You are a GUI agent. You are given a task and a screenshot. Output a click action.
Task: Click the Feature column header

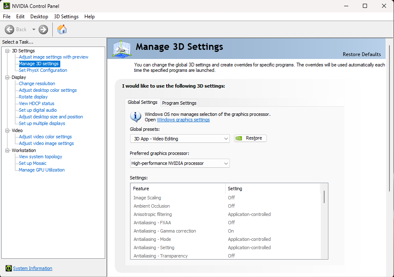tap(178, 189)
